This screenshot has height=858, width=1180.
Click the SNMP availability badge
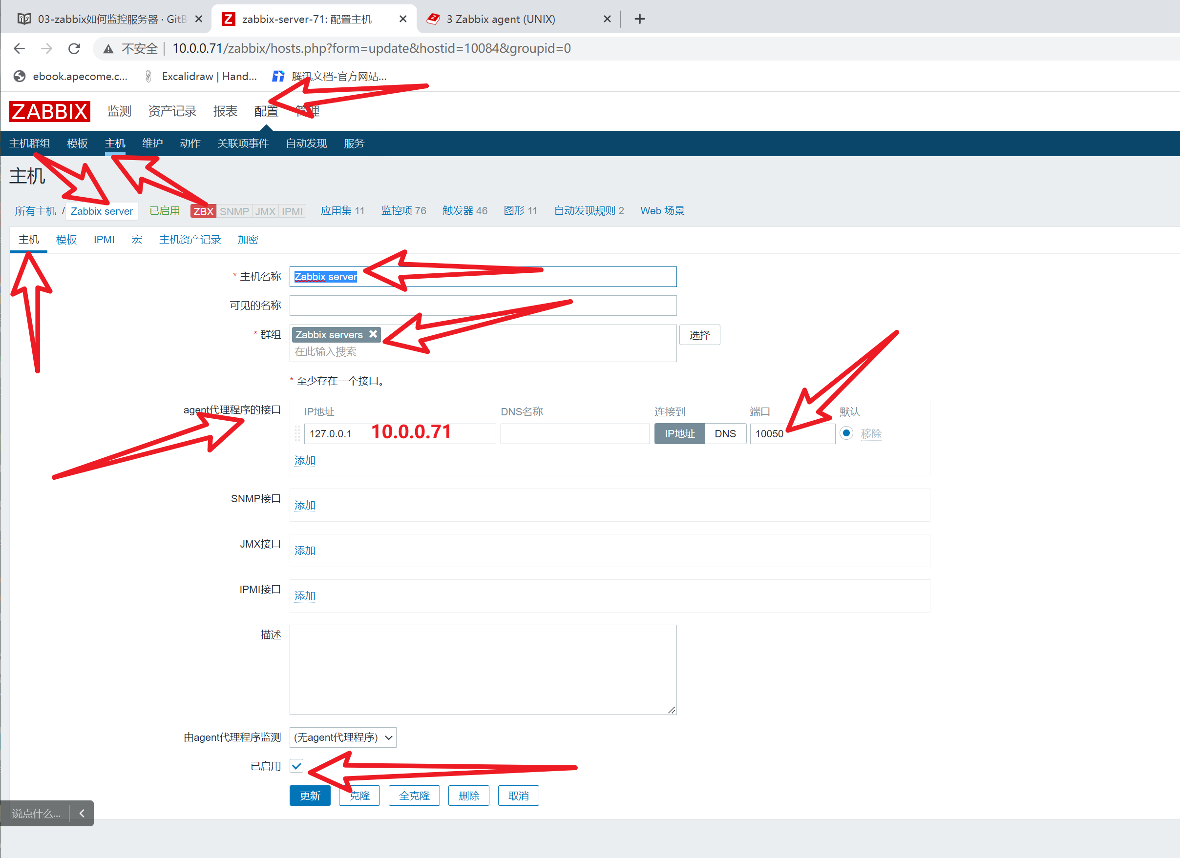(x=234, y=211)
